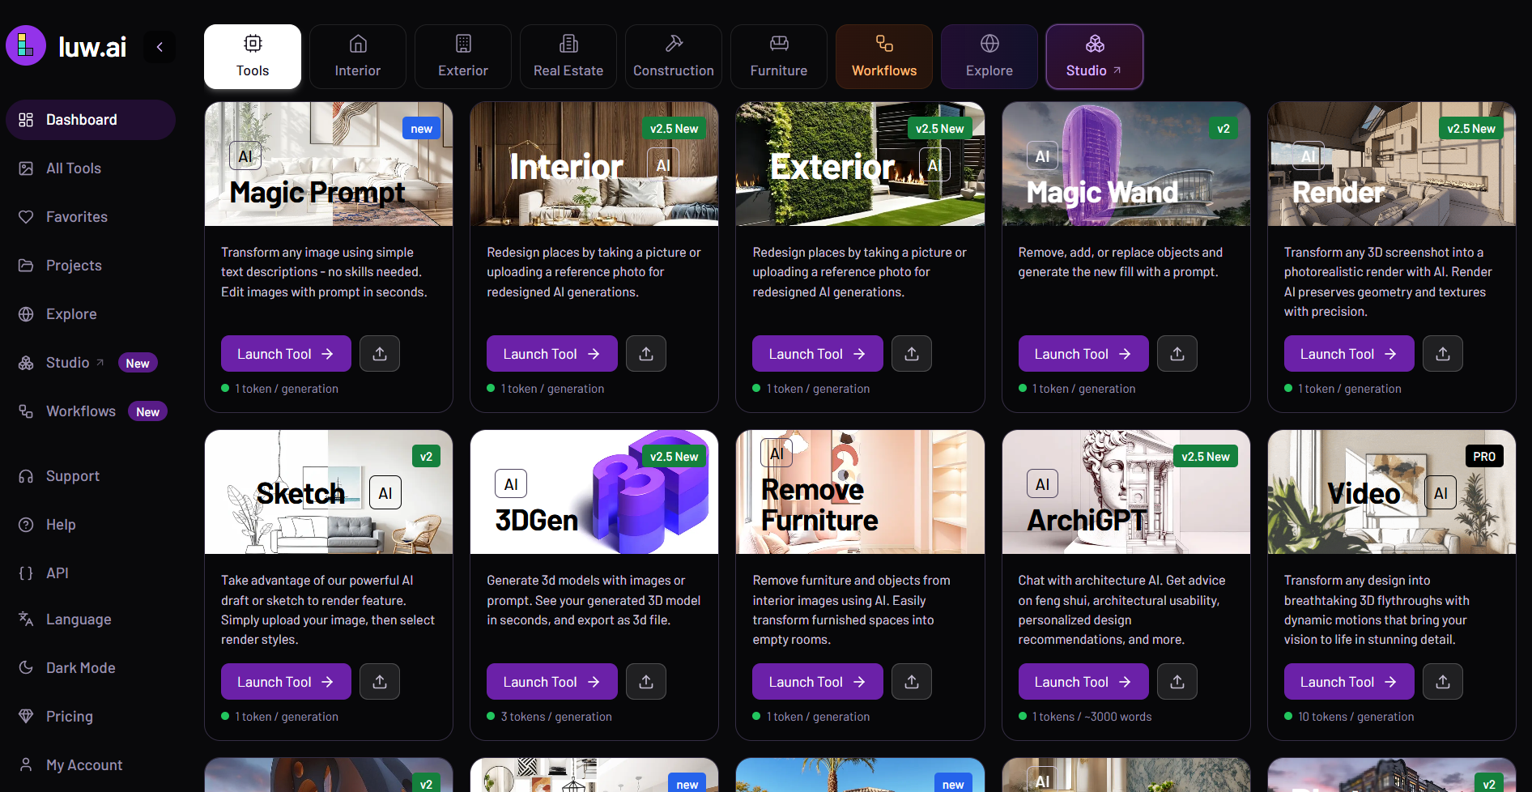The image size is (1532, 792).
Task: Open the Studio top tab
Action: [x=1095, y=57]
